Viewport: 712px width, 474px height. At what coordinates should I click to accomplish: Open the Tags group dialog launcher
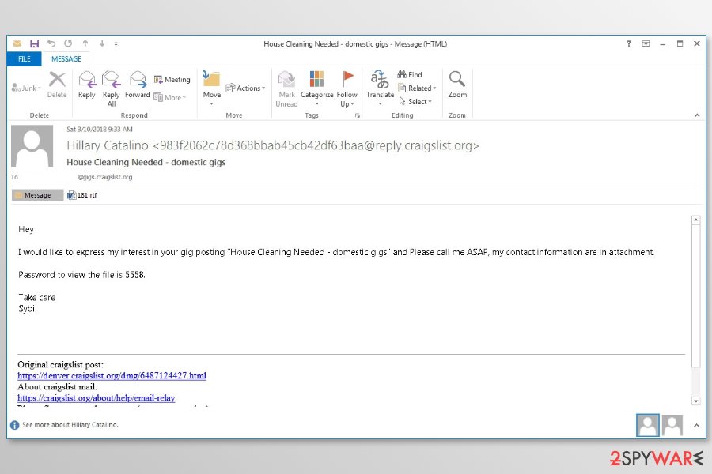[358, 115]
